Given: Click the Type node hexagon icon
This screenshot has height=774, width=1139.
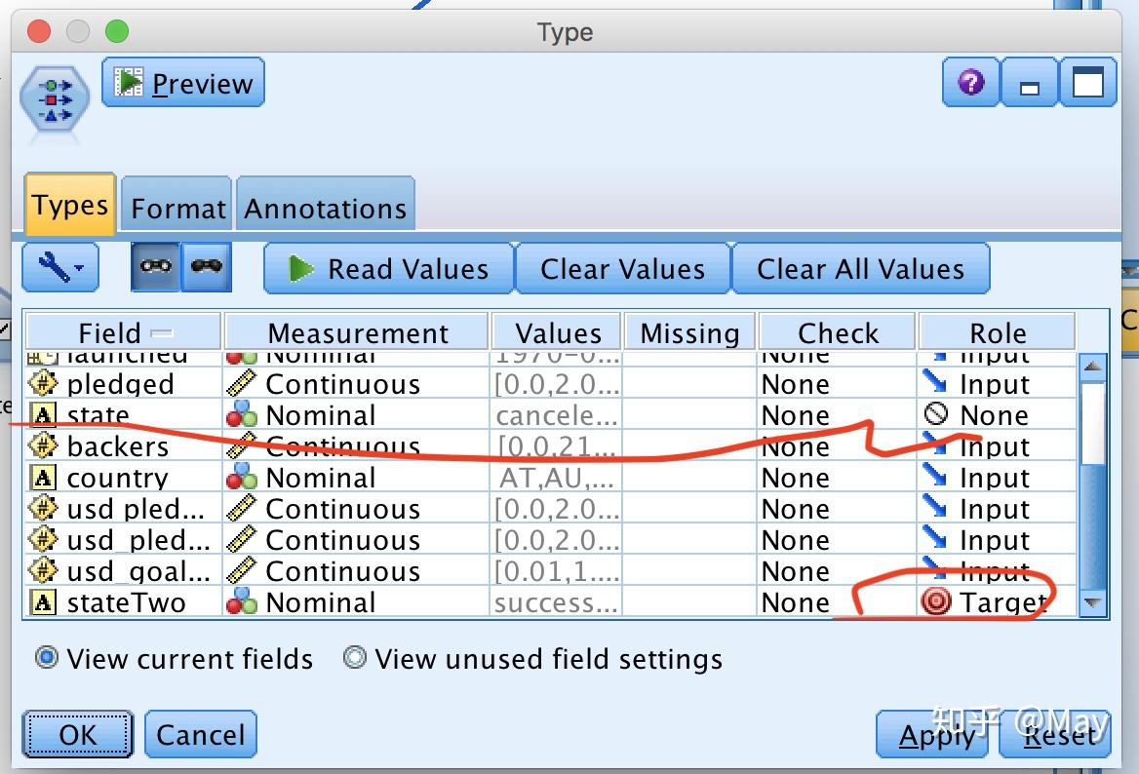Looking at the screenshot, I should (55, 98).
